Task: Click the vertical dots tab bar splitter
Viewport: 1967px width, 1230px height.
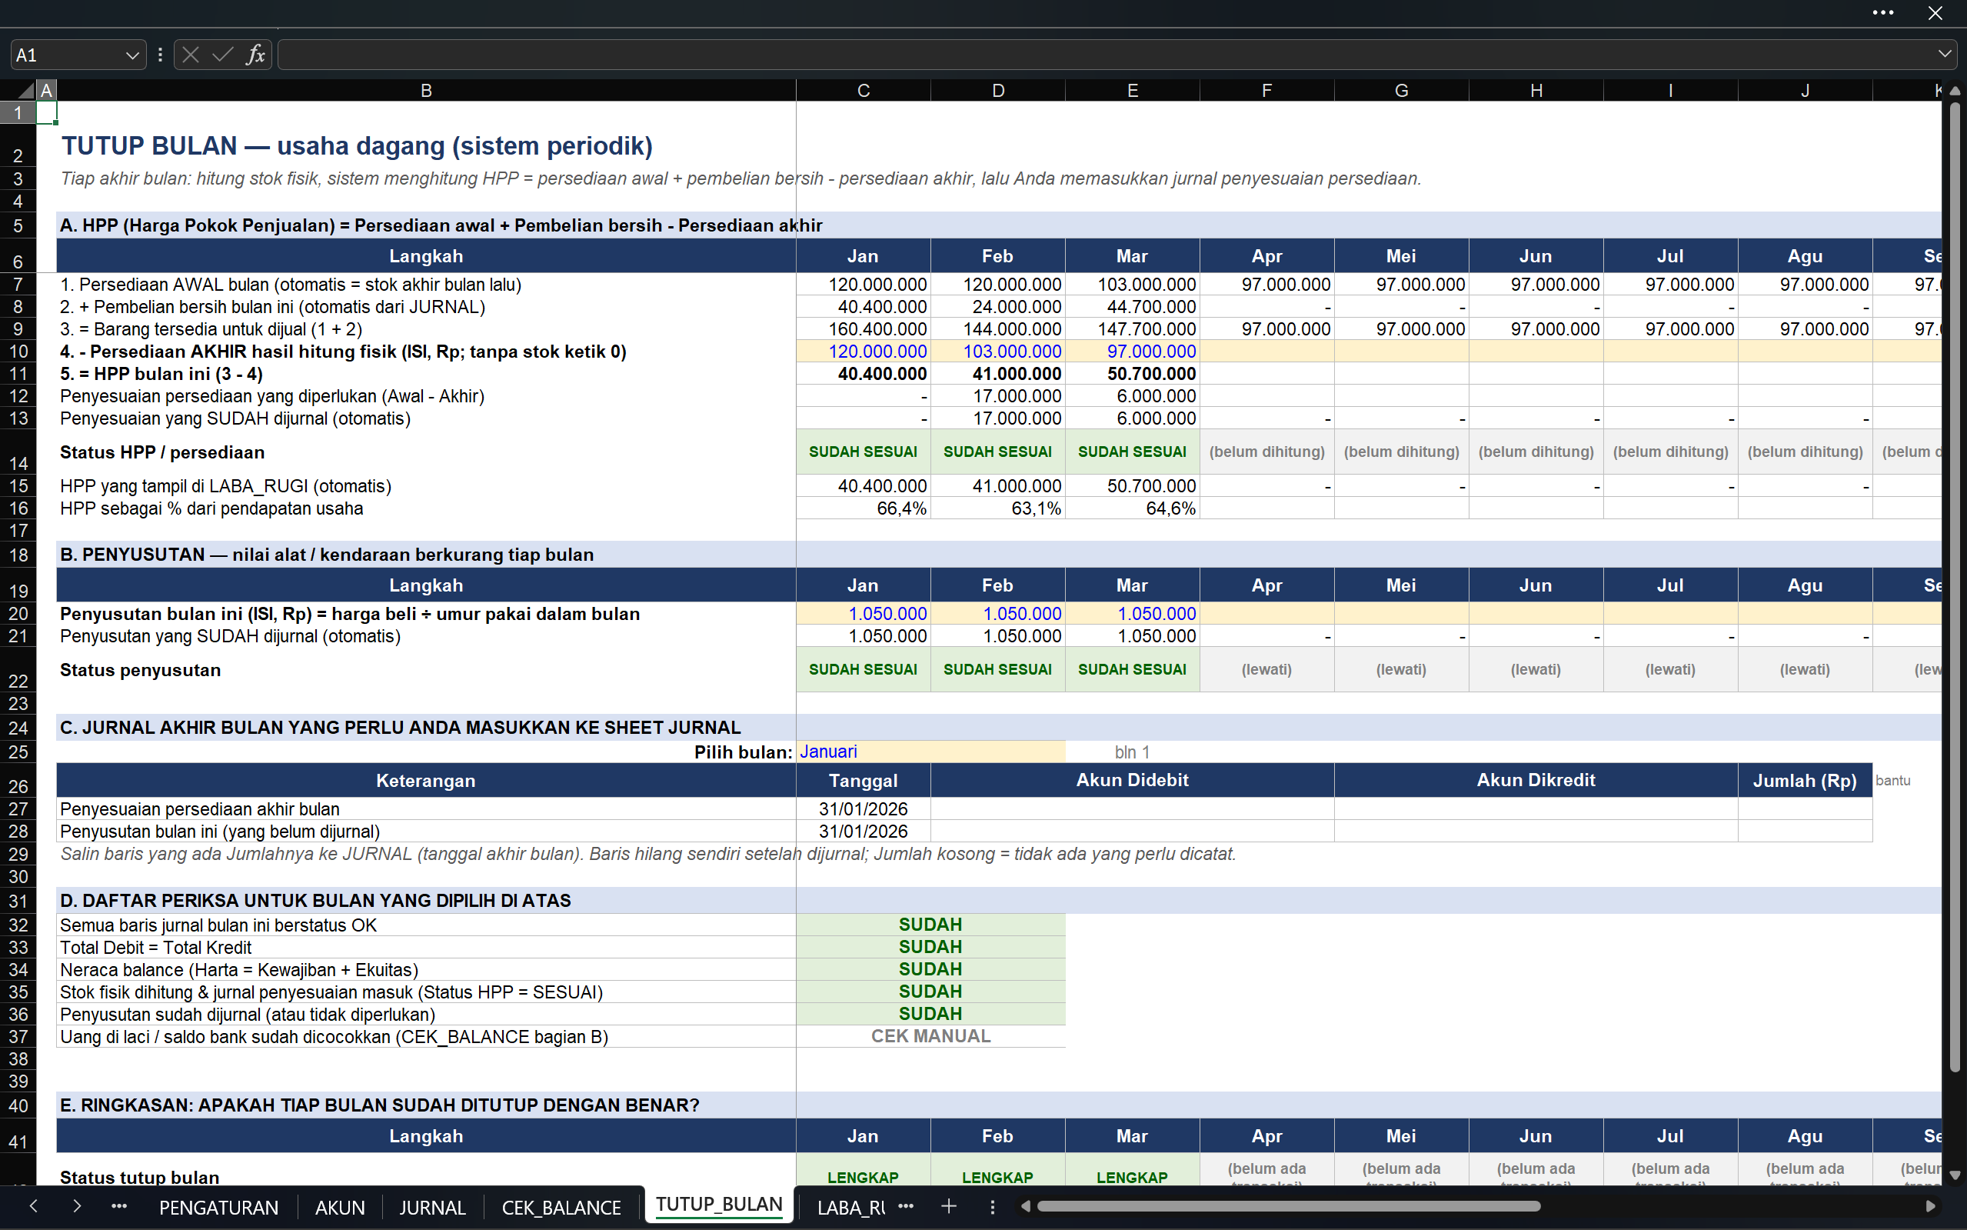Action: [992, 1206]
